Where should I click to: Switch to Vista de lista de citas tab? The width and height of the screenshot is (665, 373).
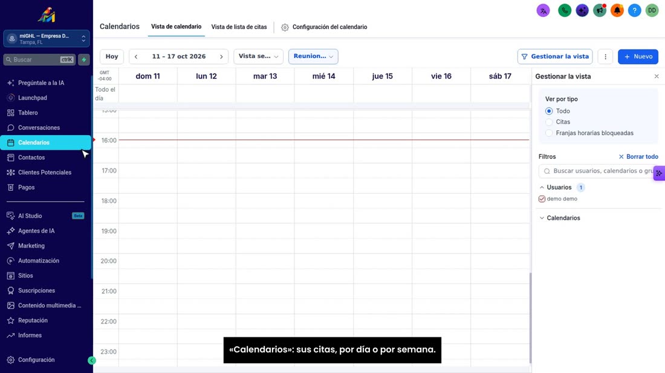(239, 27)
